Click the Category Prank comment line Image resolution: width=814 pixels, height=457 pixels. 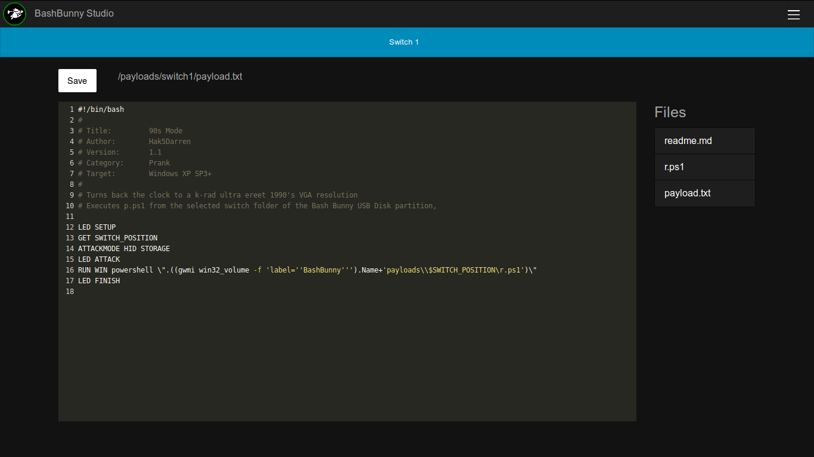(124, 163)
